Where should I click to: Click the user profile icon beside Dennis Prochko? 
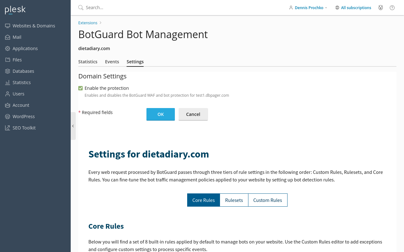pyautogui.click(x=291, y=8)
